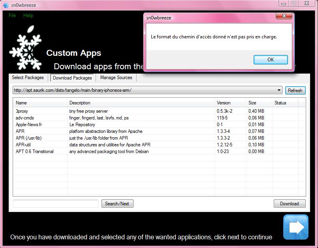Select the 3proxy package row
The height and width of the screenshot is (248, 318).
coord(159,111)
